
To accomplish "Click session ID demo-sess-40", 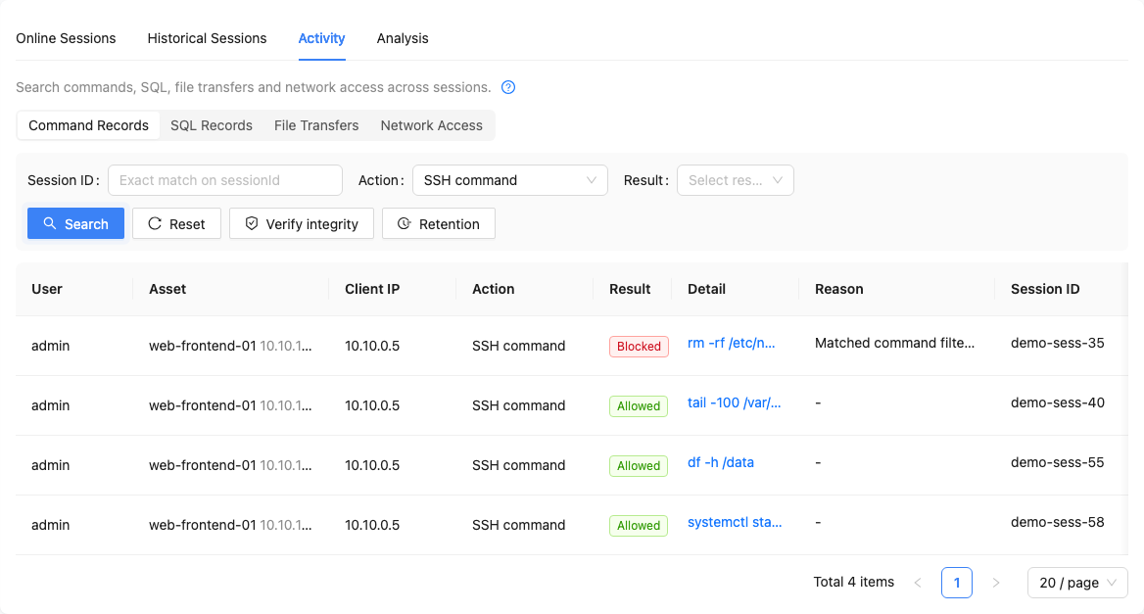I will pos(1057,402).
